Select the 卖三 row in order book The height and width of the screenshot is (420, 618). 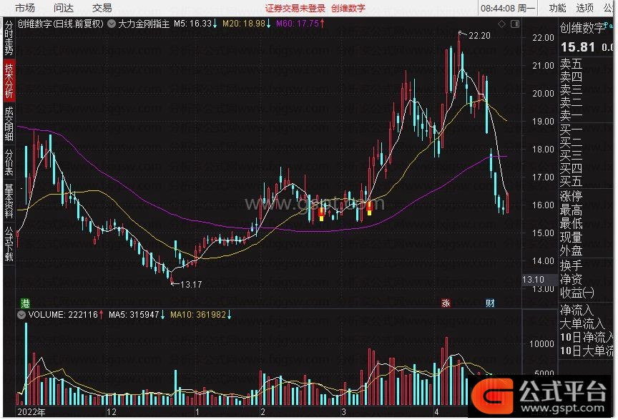point(571,89)
